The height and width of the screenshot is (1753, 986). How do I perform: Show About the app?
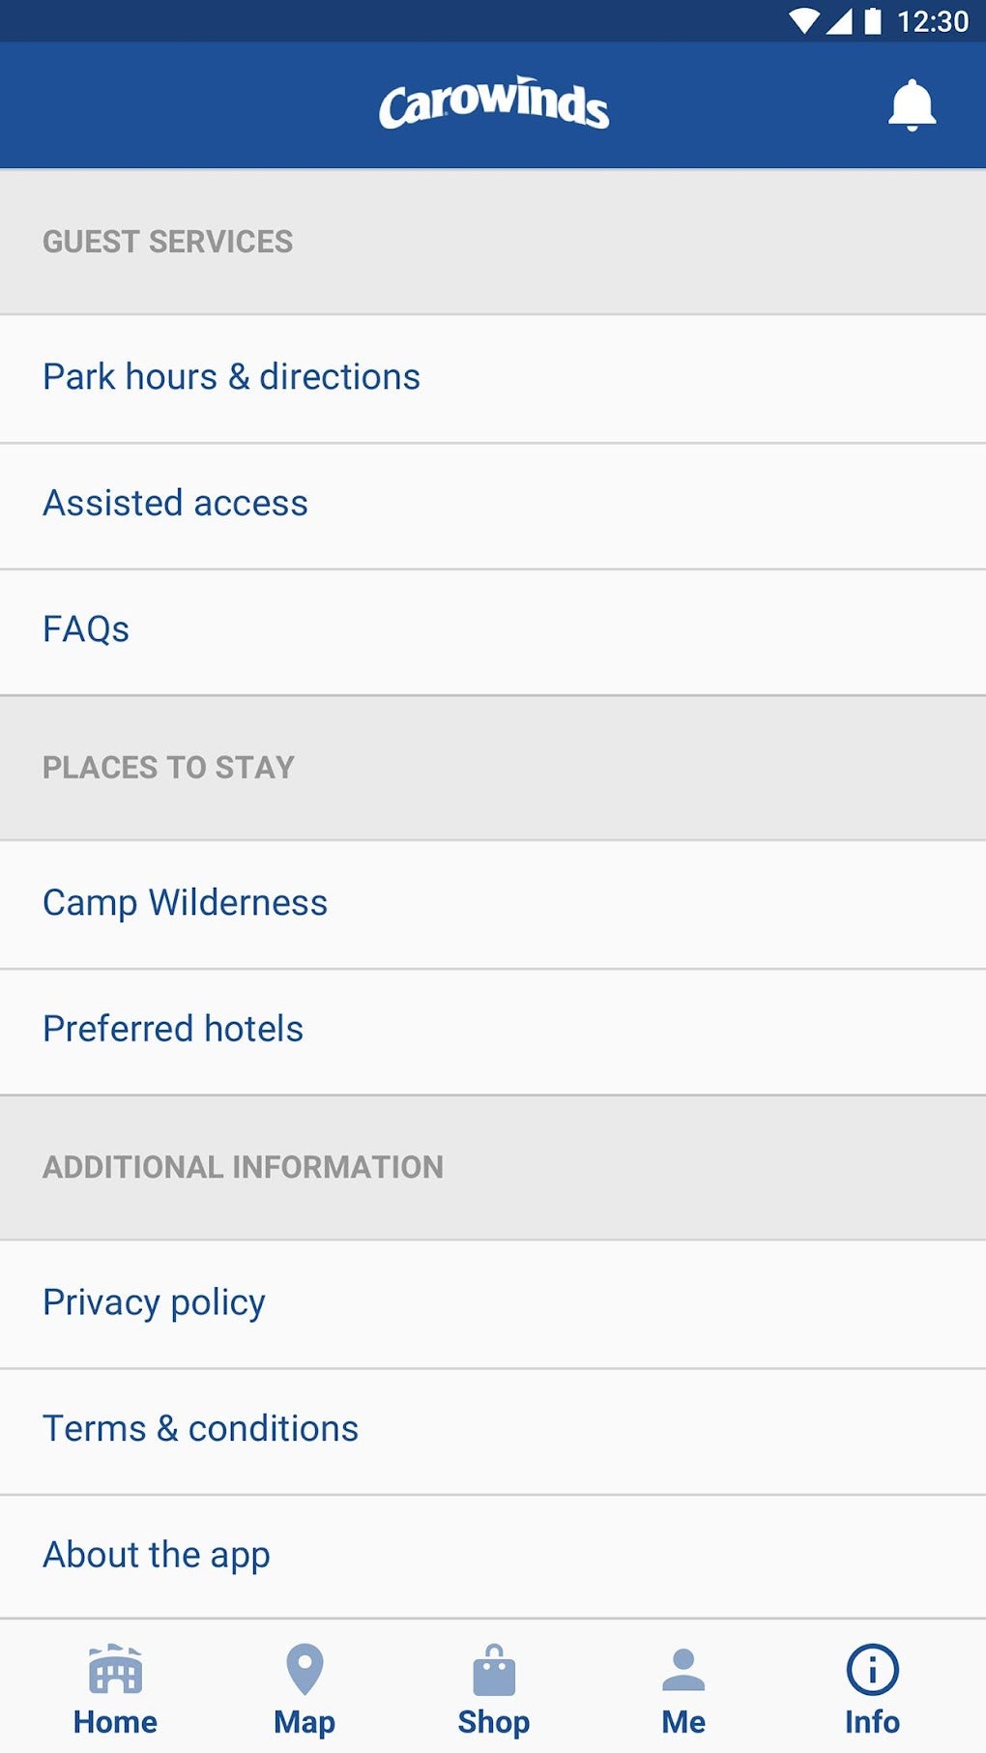point(157,1555)
